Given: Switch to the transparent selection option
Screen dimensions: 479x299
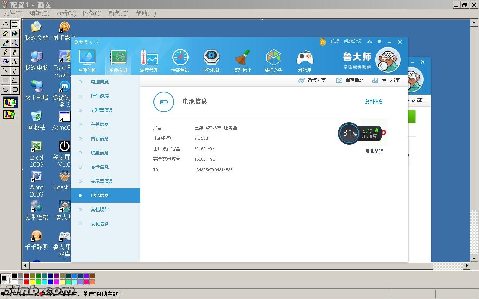Looking at the screenshot, I should tap(10, 114).
